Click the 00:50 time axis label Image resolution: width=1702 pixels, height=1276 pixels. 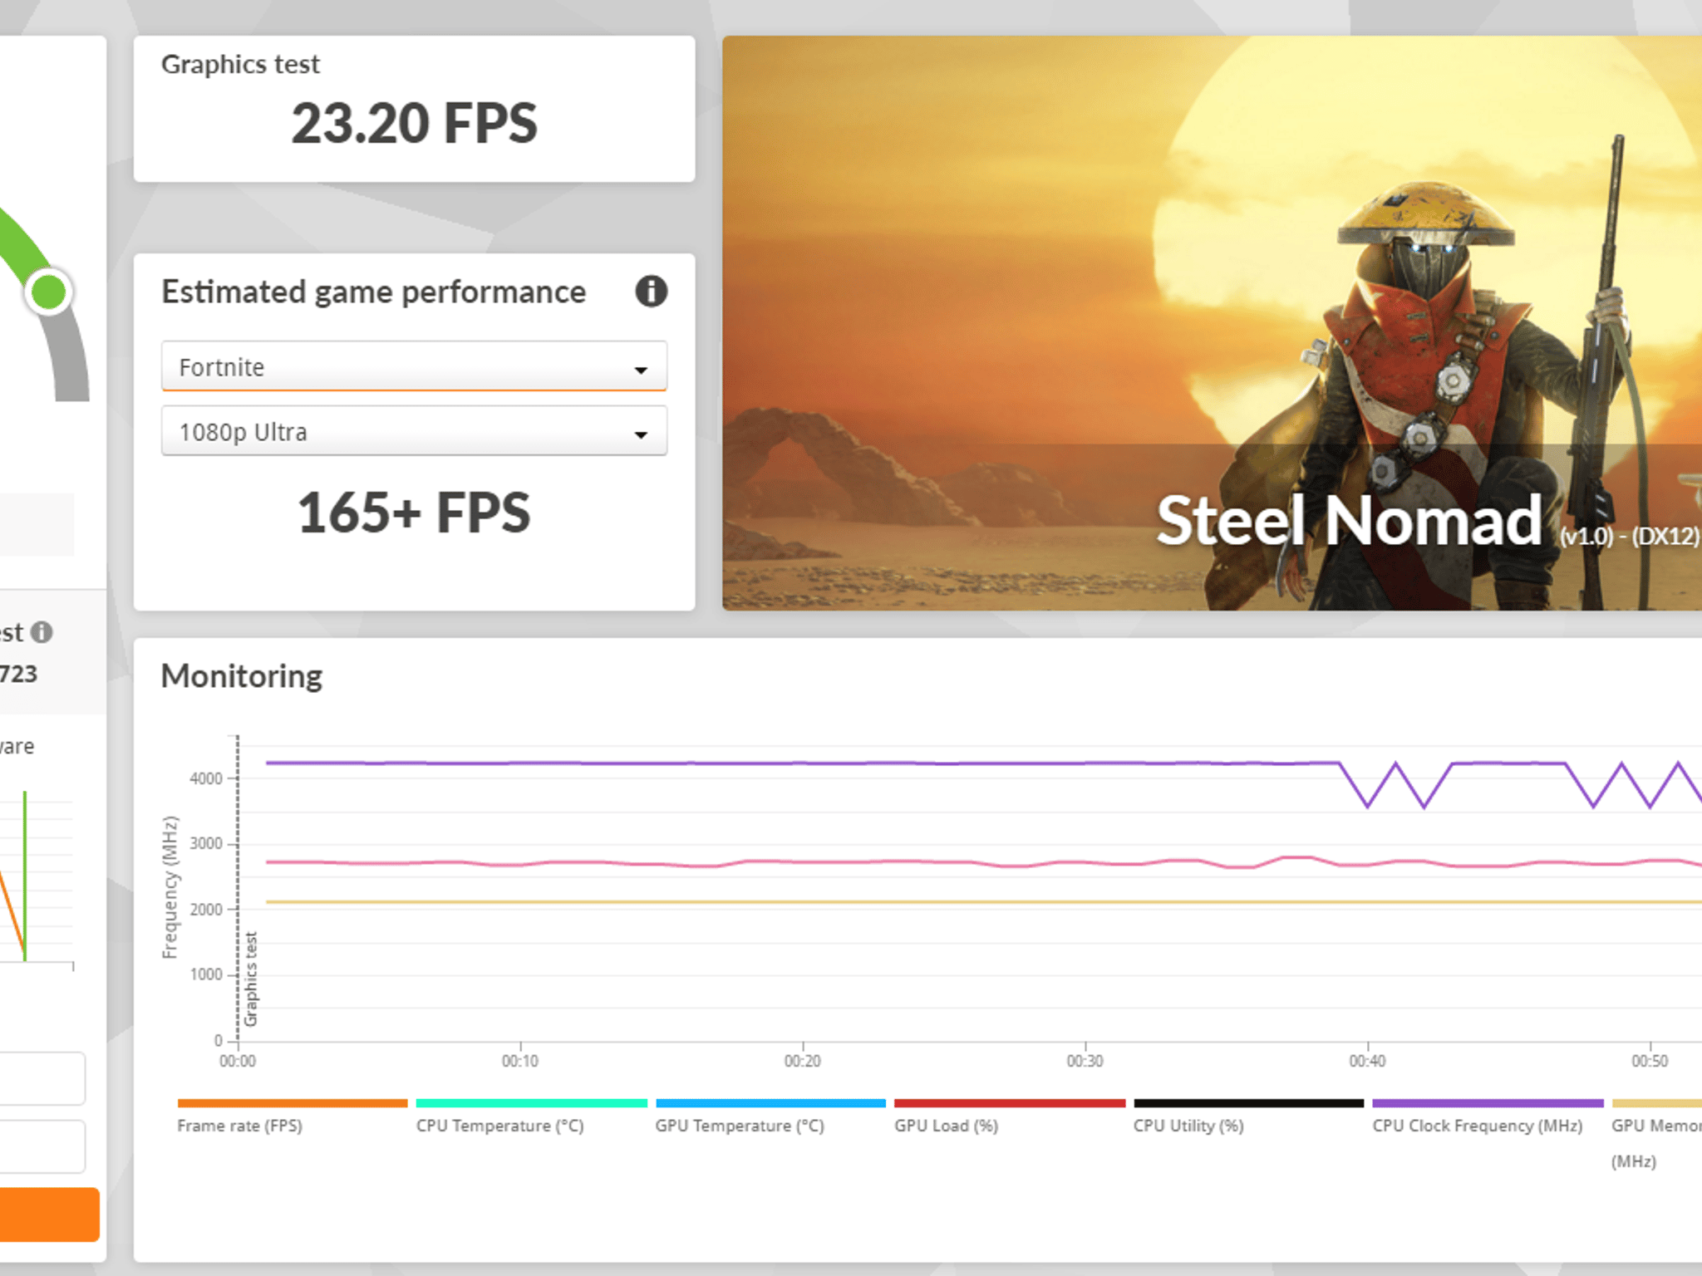pyautogui.click(x=1650, y=1061)
